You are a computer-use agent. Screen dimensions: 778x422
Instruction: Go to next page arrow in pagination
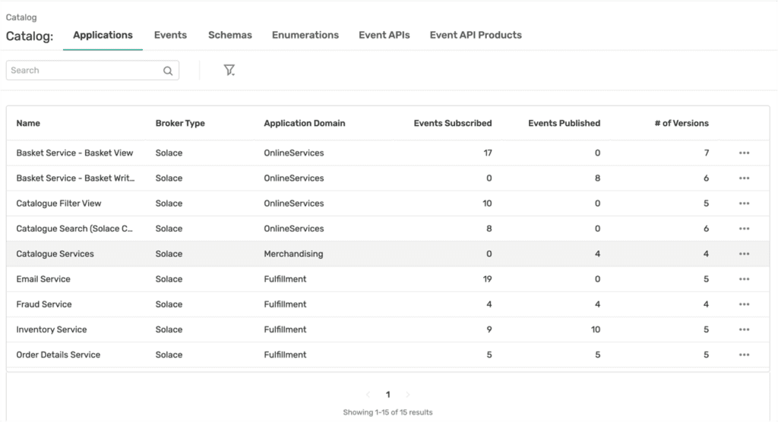pyautogui.click(x=408, y=395)
